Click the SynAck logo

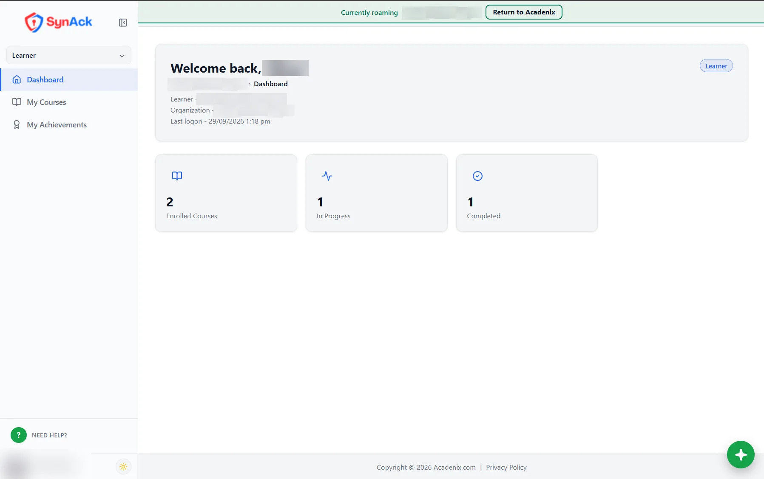pyautogui.click(x=58, y=22)
